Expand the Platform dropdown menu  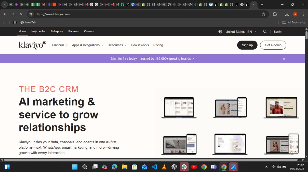coord(60,45)
